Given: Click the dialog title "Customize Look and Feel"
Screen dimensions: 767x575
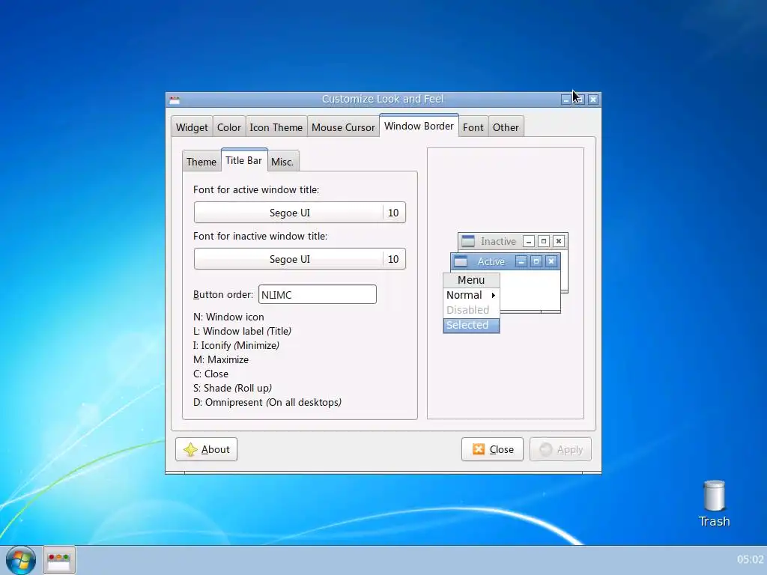Looking at the screenshot, I should coord(383,100).
